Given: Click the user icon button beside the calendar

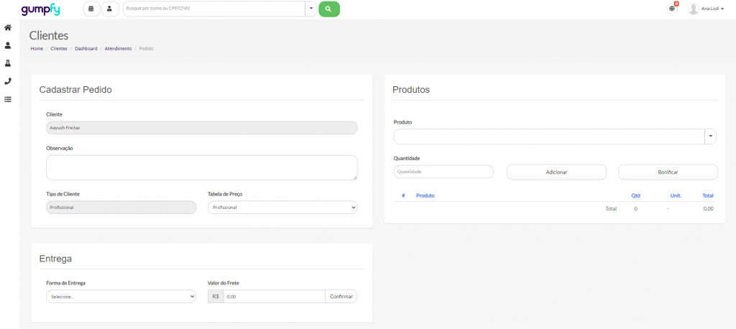Looking at the screenshot, I should [110, 9].
